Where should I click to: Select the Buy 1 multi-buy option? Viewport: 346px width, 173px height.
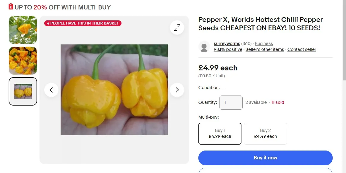[220, 133]
